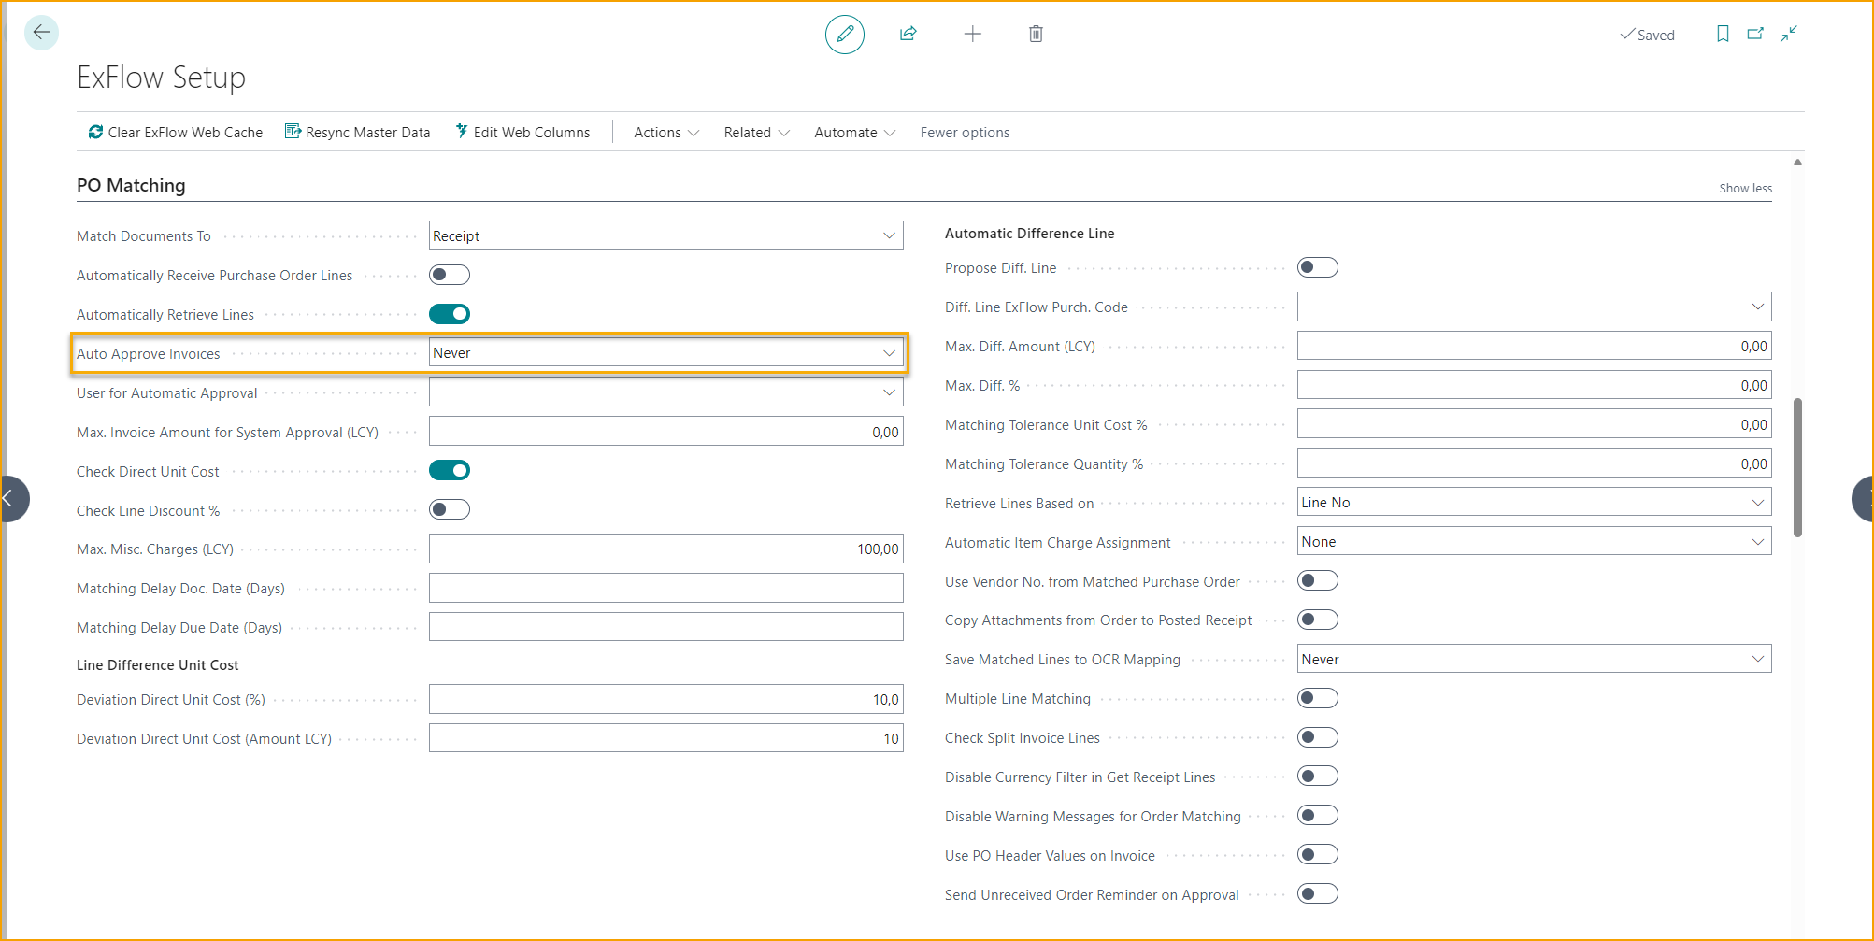Open page in new window icon
The width and height of the screenshot is (1874, 941).
coord(1755,34)
